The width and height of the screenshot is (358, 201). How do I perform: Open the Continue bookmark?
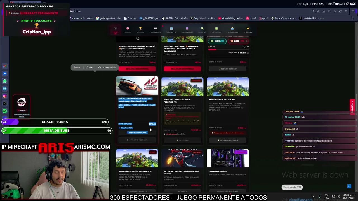[130, 18]
